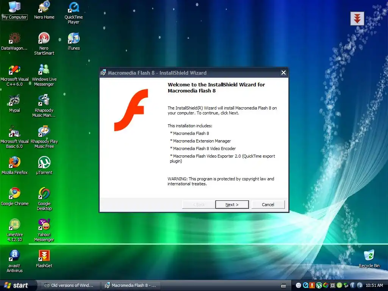The height and width of the screenshot is (291, 388).
Task: Click the FlashGet tray icon
Action: pos(312,285)
